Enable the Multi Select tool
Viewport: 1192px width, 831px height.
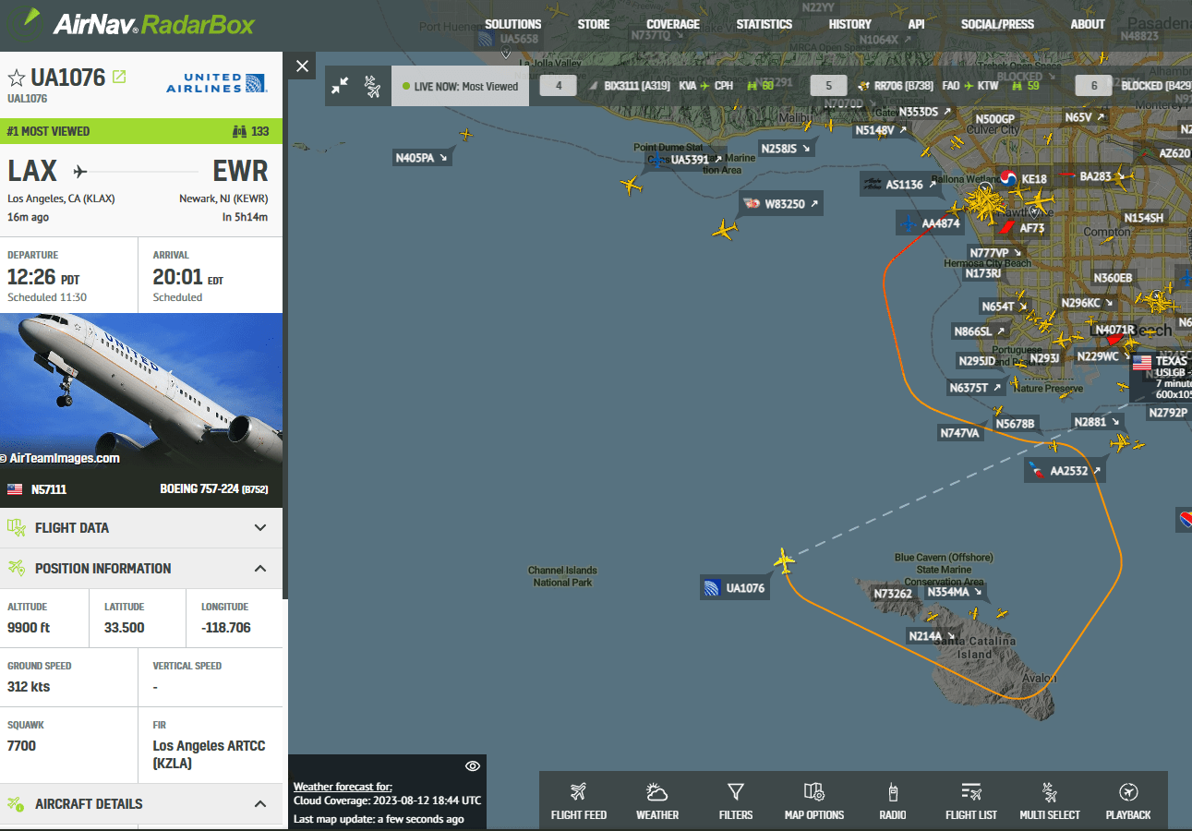tap(1050, 801)
